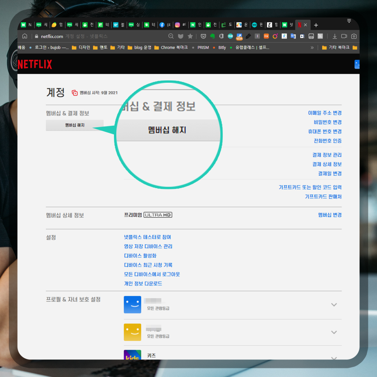This screenshot has width=377, height=377.
Task: Click the black pencil extension icon
Action: coord(248,36)
